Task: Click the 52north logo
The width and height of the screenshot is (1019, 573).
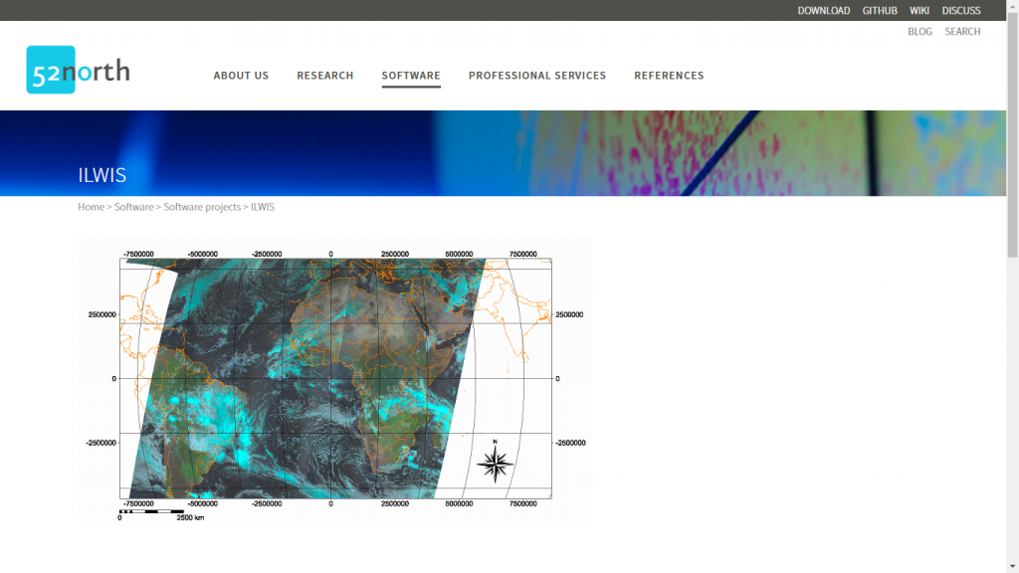Action: tap(78, 70)
